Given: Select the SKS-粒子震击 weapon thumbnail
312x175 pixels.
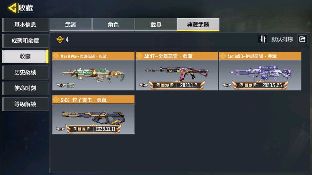Looking at the screenshot, I should 93,118.
